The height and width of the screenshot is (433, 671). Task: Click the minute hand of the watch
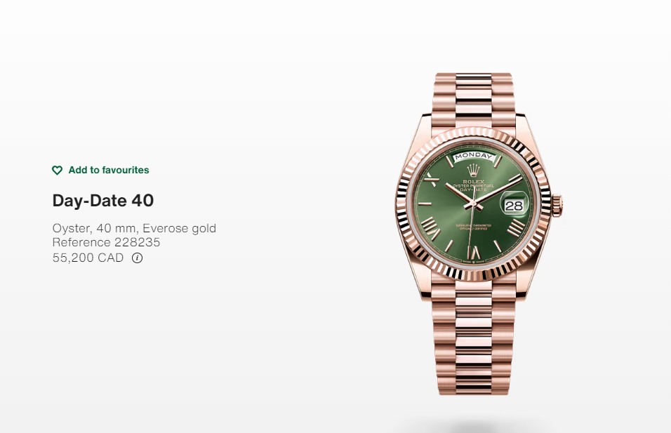click(x=498, y=190)
